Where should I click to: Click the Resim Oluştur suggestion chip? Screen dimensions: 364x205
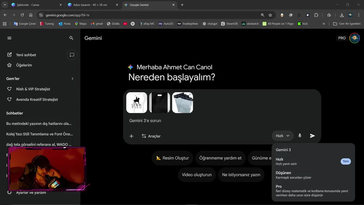coord(172,158)
